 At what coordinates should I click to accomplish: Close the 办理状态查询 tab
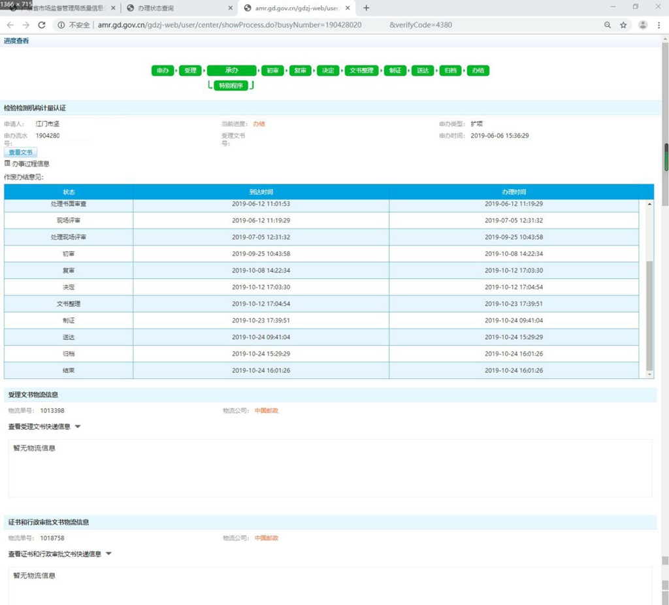point(230,8)
